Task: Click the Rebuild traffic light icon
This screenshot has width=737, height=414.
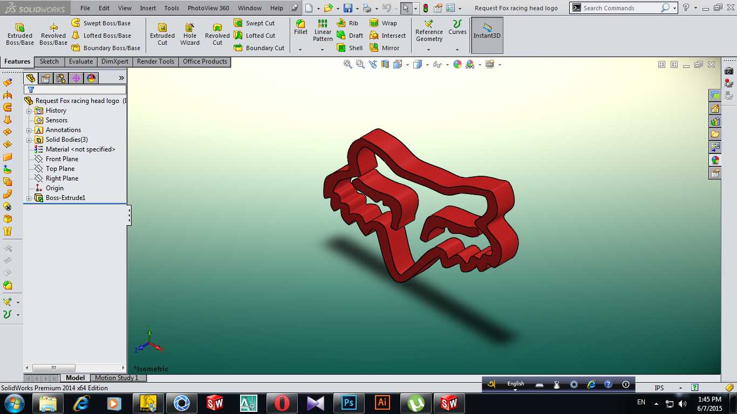Action: pyautogui.click(x=426, y=8)
